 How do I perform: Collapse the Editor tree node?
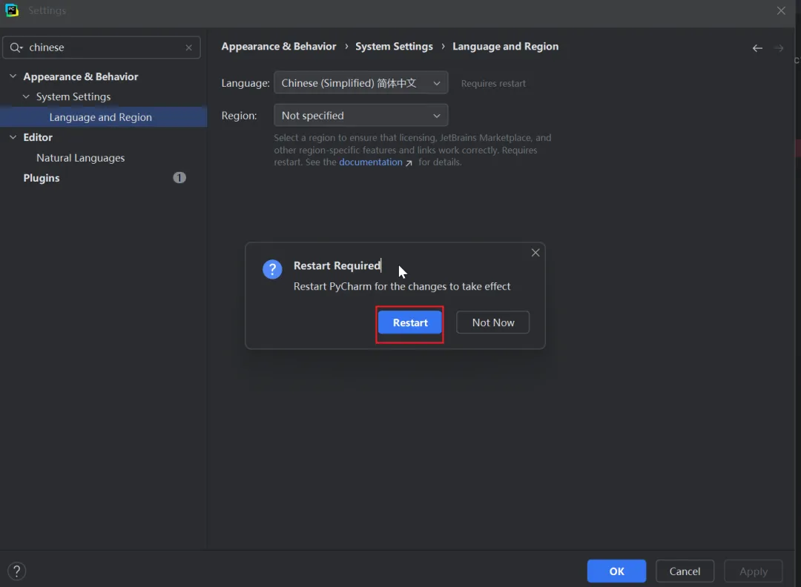pos(13,137)
